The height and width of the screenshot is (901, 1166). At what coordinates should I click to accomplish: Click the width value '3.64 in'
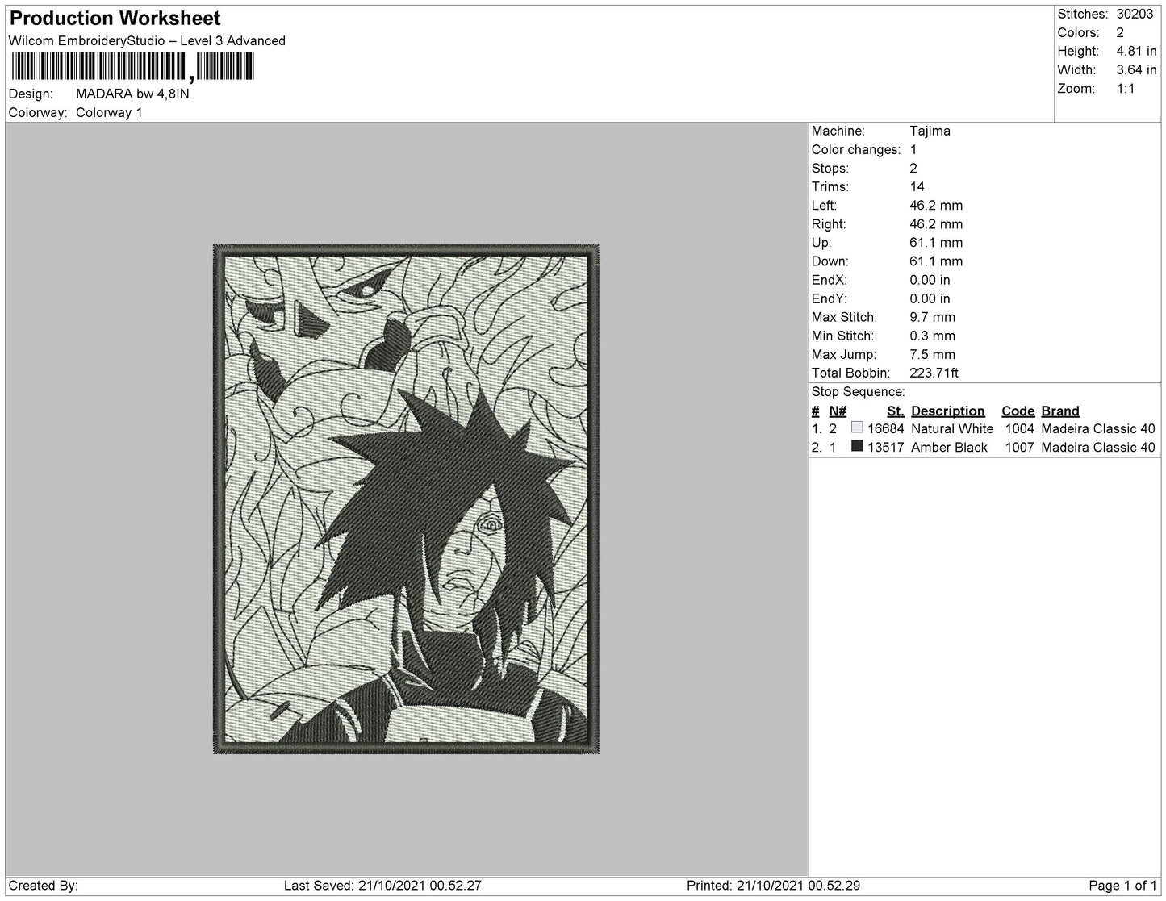1136,69
